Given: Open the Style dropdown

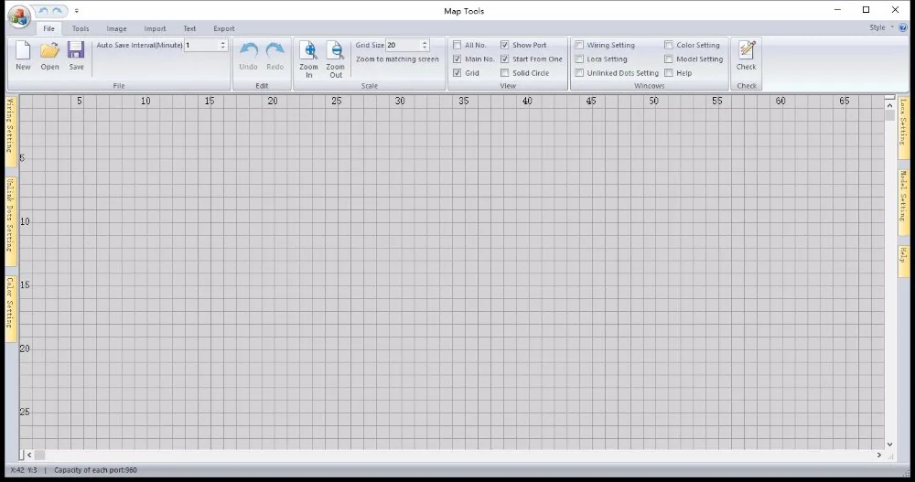Looking at the screenshot, I should pyautogui.click(x=881, y=27).
